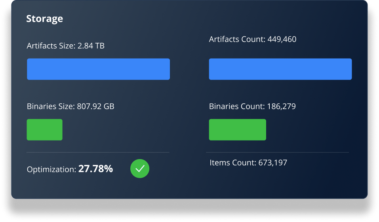This screenshot has width=379, height=222.
Task: Click the Storage panel heading
Action: point(44,19)
